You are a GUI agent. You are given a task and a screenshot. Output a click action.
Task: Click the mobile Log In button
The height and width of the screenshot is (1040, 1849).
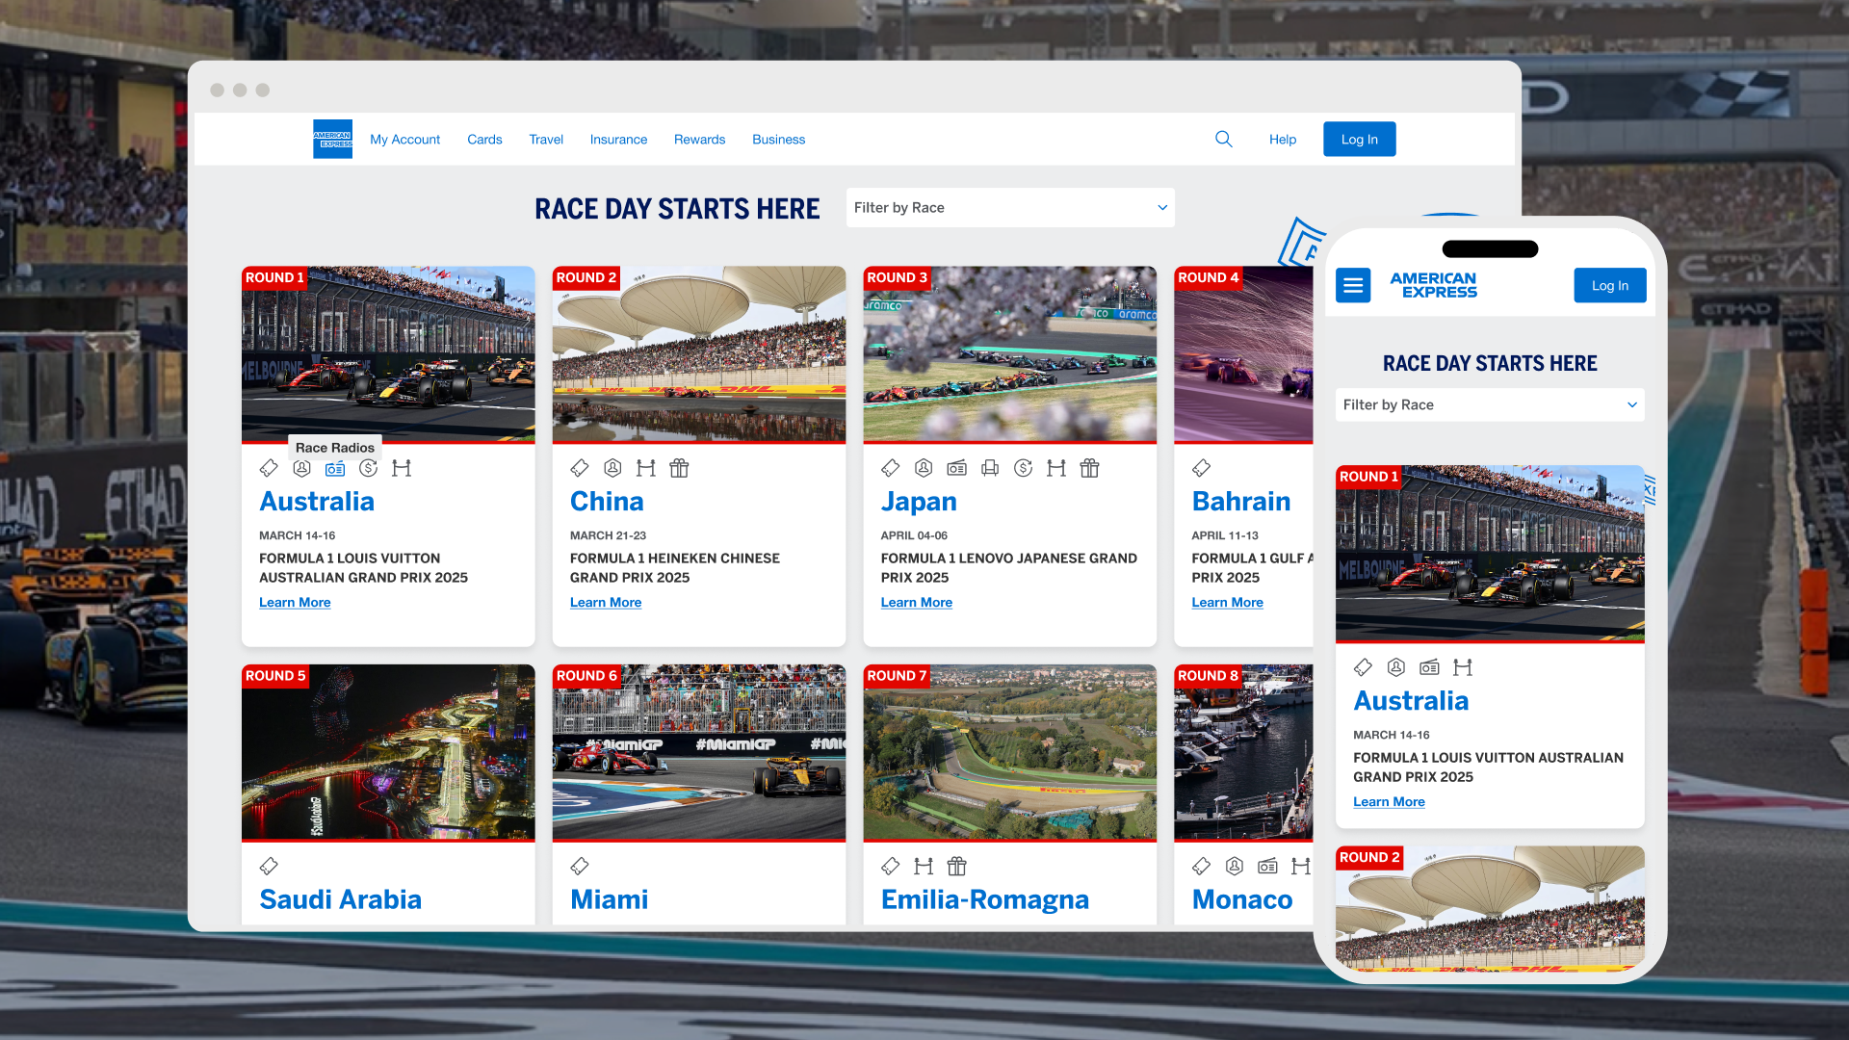[x=1609, y=286]
